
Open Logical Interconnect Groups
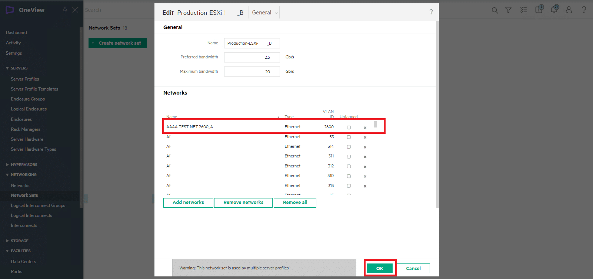pos(38,205)
